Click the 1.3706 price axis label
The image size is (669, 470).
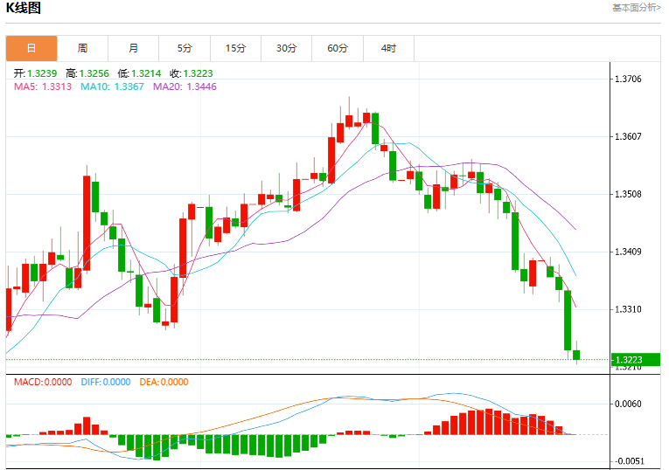pos(628,79)
